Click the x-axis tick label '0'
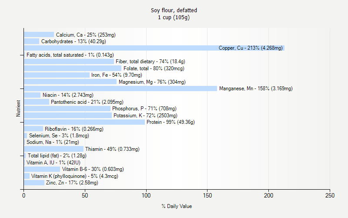This screenshot has height=218, width=348. pyautogui.click(x=24, y=195)
